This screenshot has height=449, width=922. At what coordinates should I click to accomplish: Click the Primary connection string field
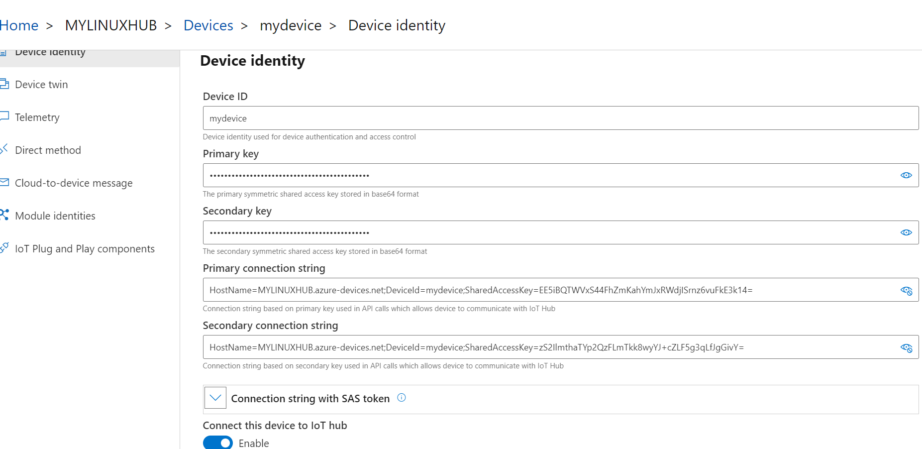pos(547,290)
